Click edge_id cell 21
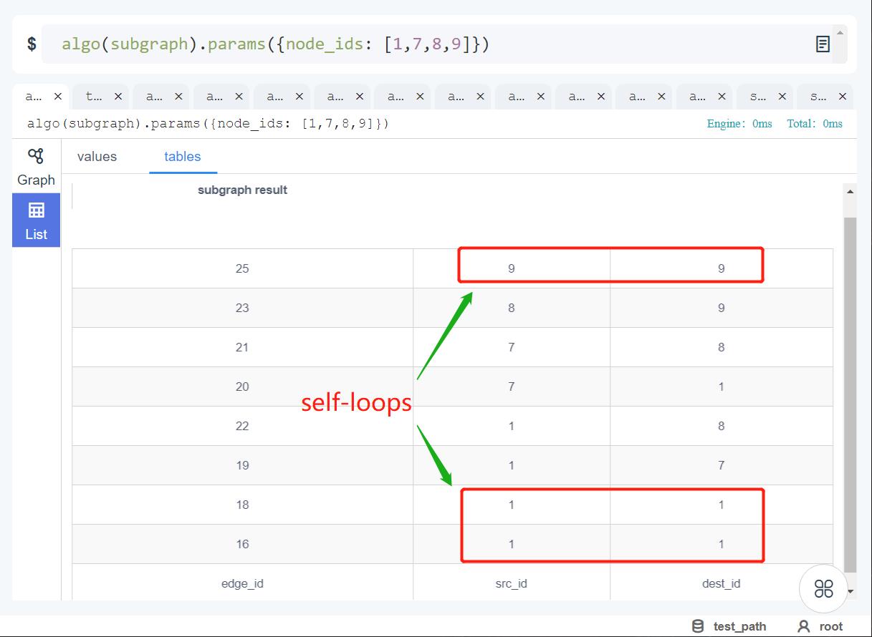This screenshot has height=637, width=872. pyautogui.click(x=242, y=347)
